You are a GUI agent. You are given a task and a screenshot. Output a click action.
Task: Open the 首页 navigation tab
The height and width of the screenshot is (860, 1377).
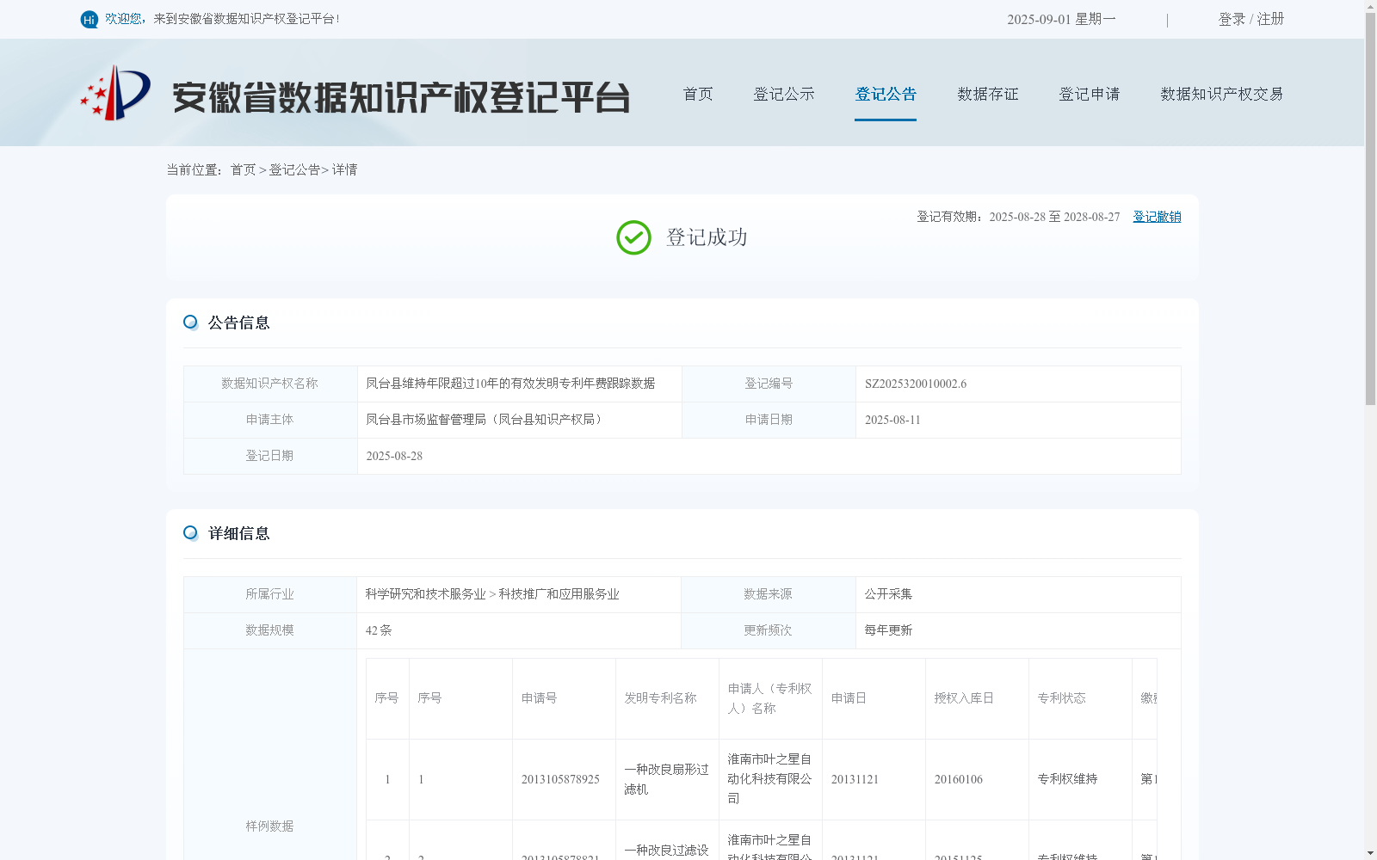coord(698,94)
